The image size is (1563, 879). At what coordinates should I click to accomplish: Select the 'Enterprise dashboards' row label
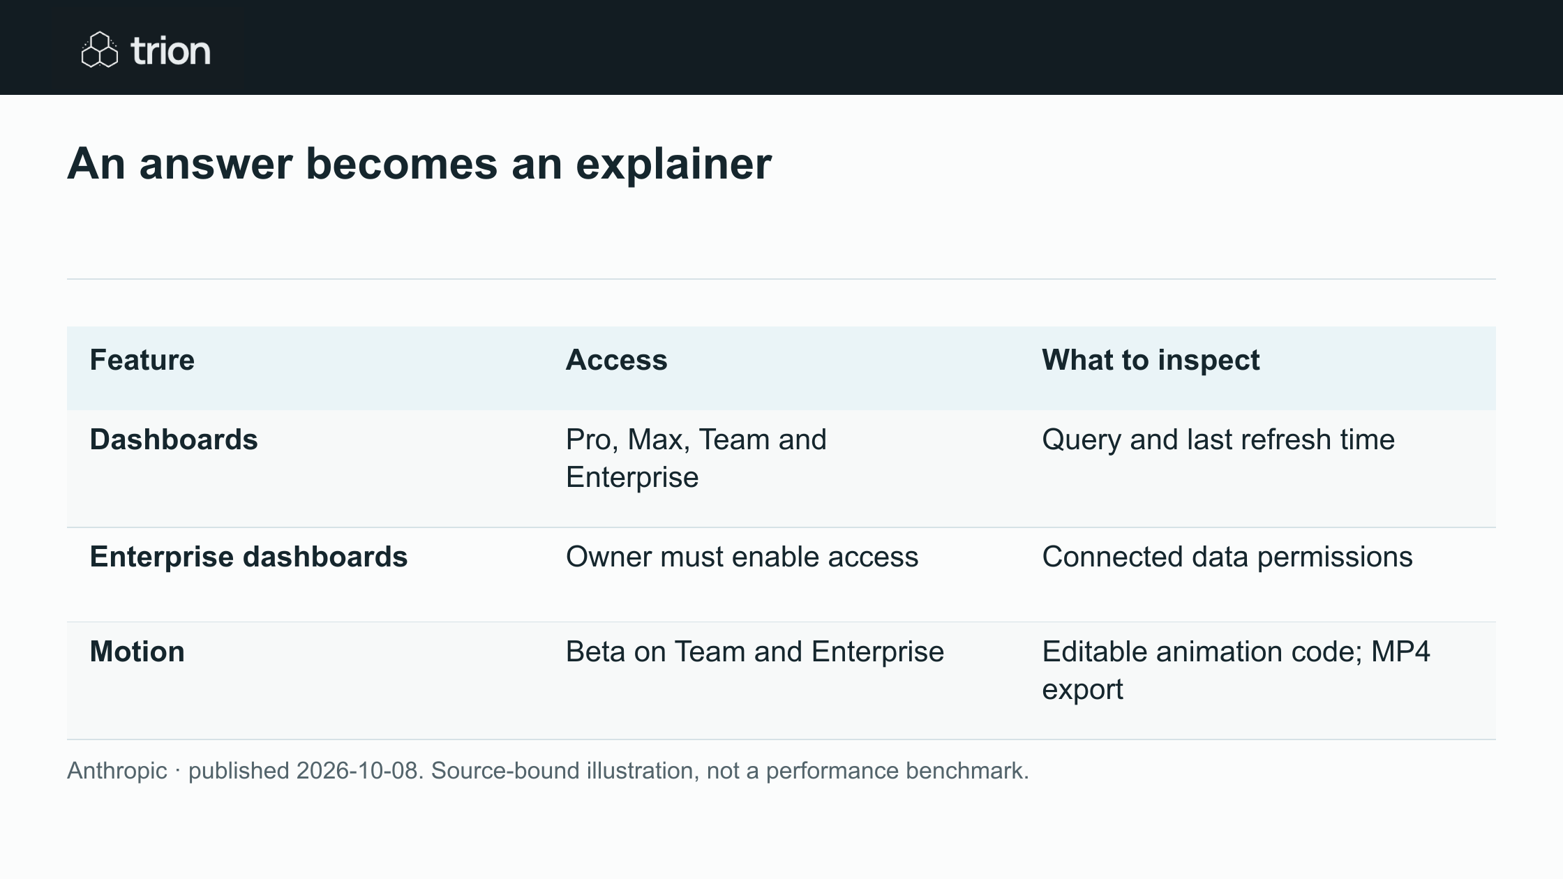tap(248, 557)
